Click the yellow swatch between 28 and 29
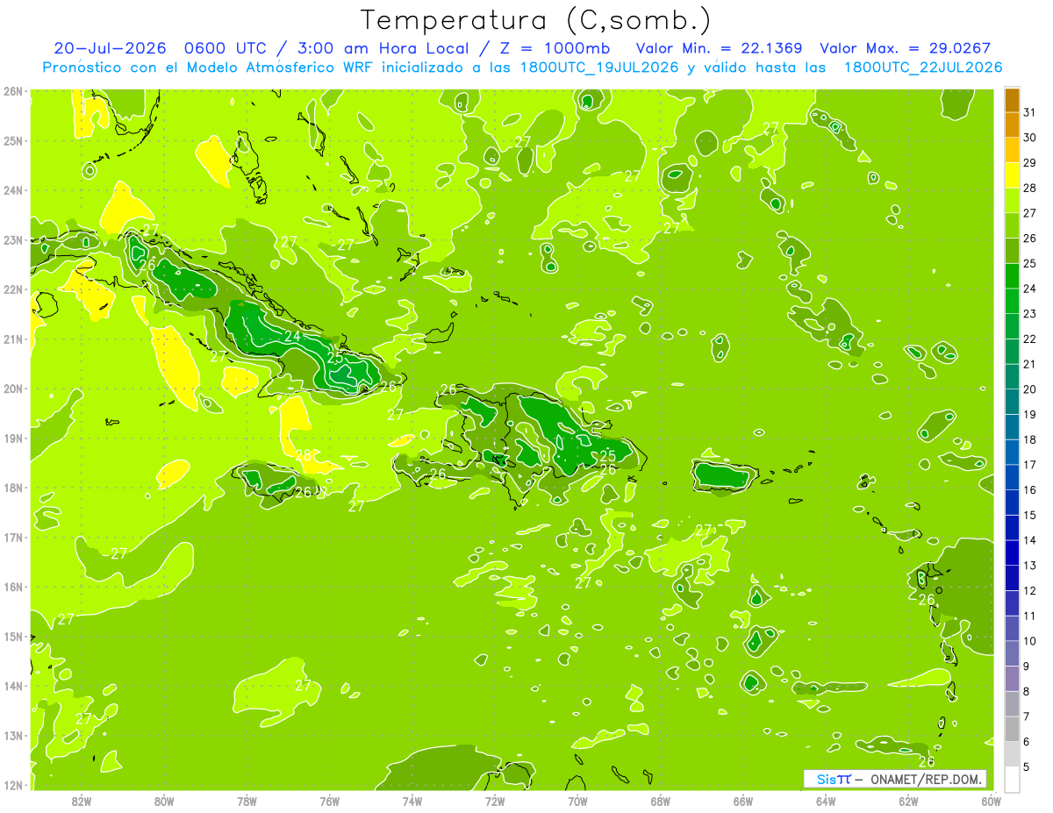The image size is (1053, 813). pyautogui.click(x=1012, y=175)
